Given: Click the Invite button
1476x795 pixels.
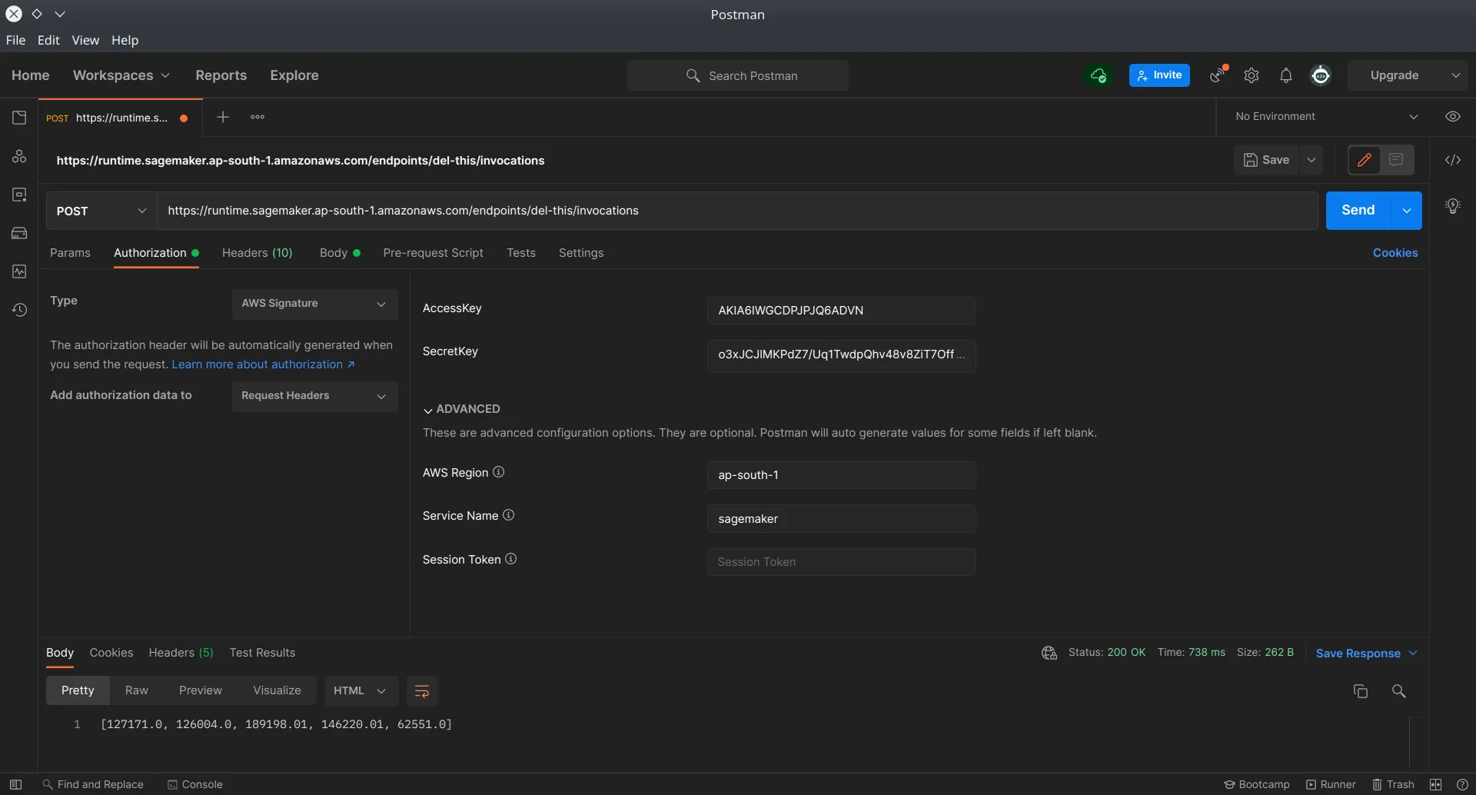Looking at the screenshot, I should click(x=1159, y=75).
